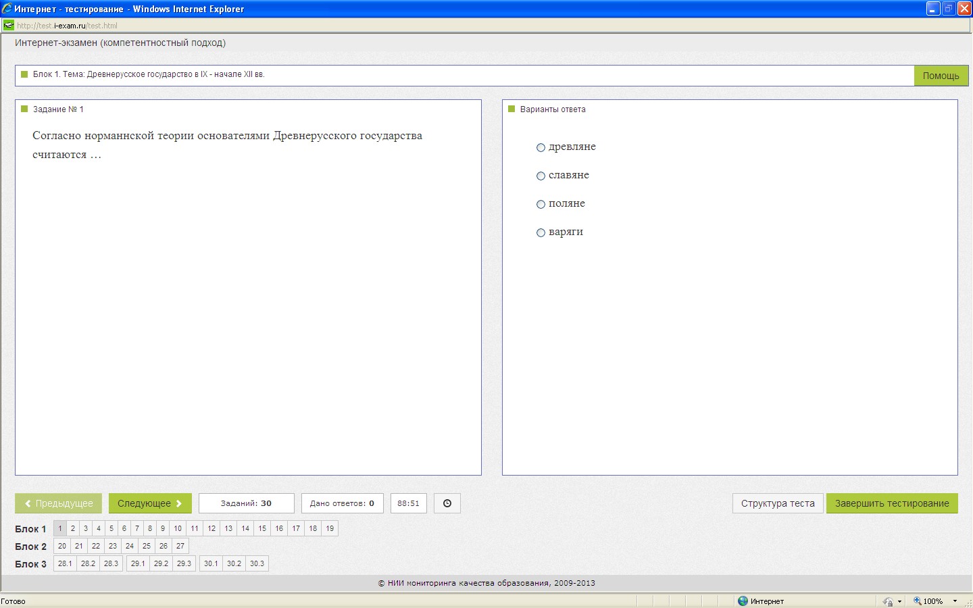Screen dimensions: 973x608
Task: Click the page favicon in address bar
Action: 9,26
